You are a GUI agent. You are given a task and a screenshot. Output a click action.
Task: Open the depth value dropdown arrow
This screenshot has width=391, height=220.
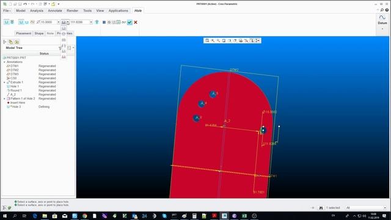(x=91, y=22)
